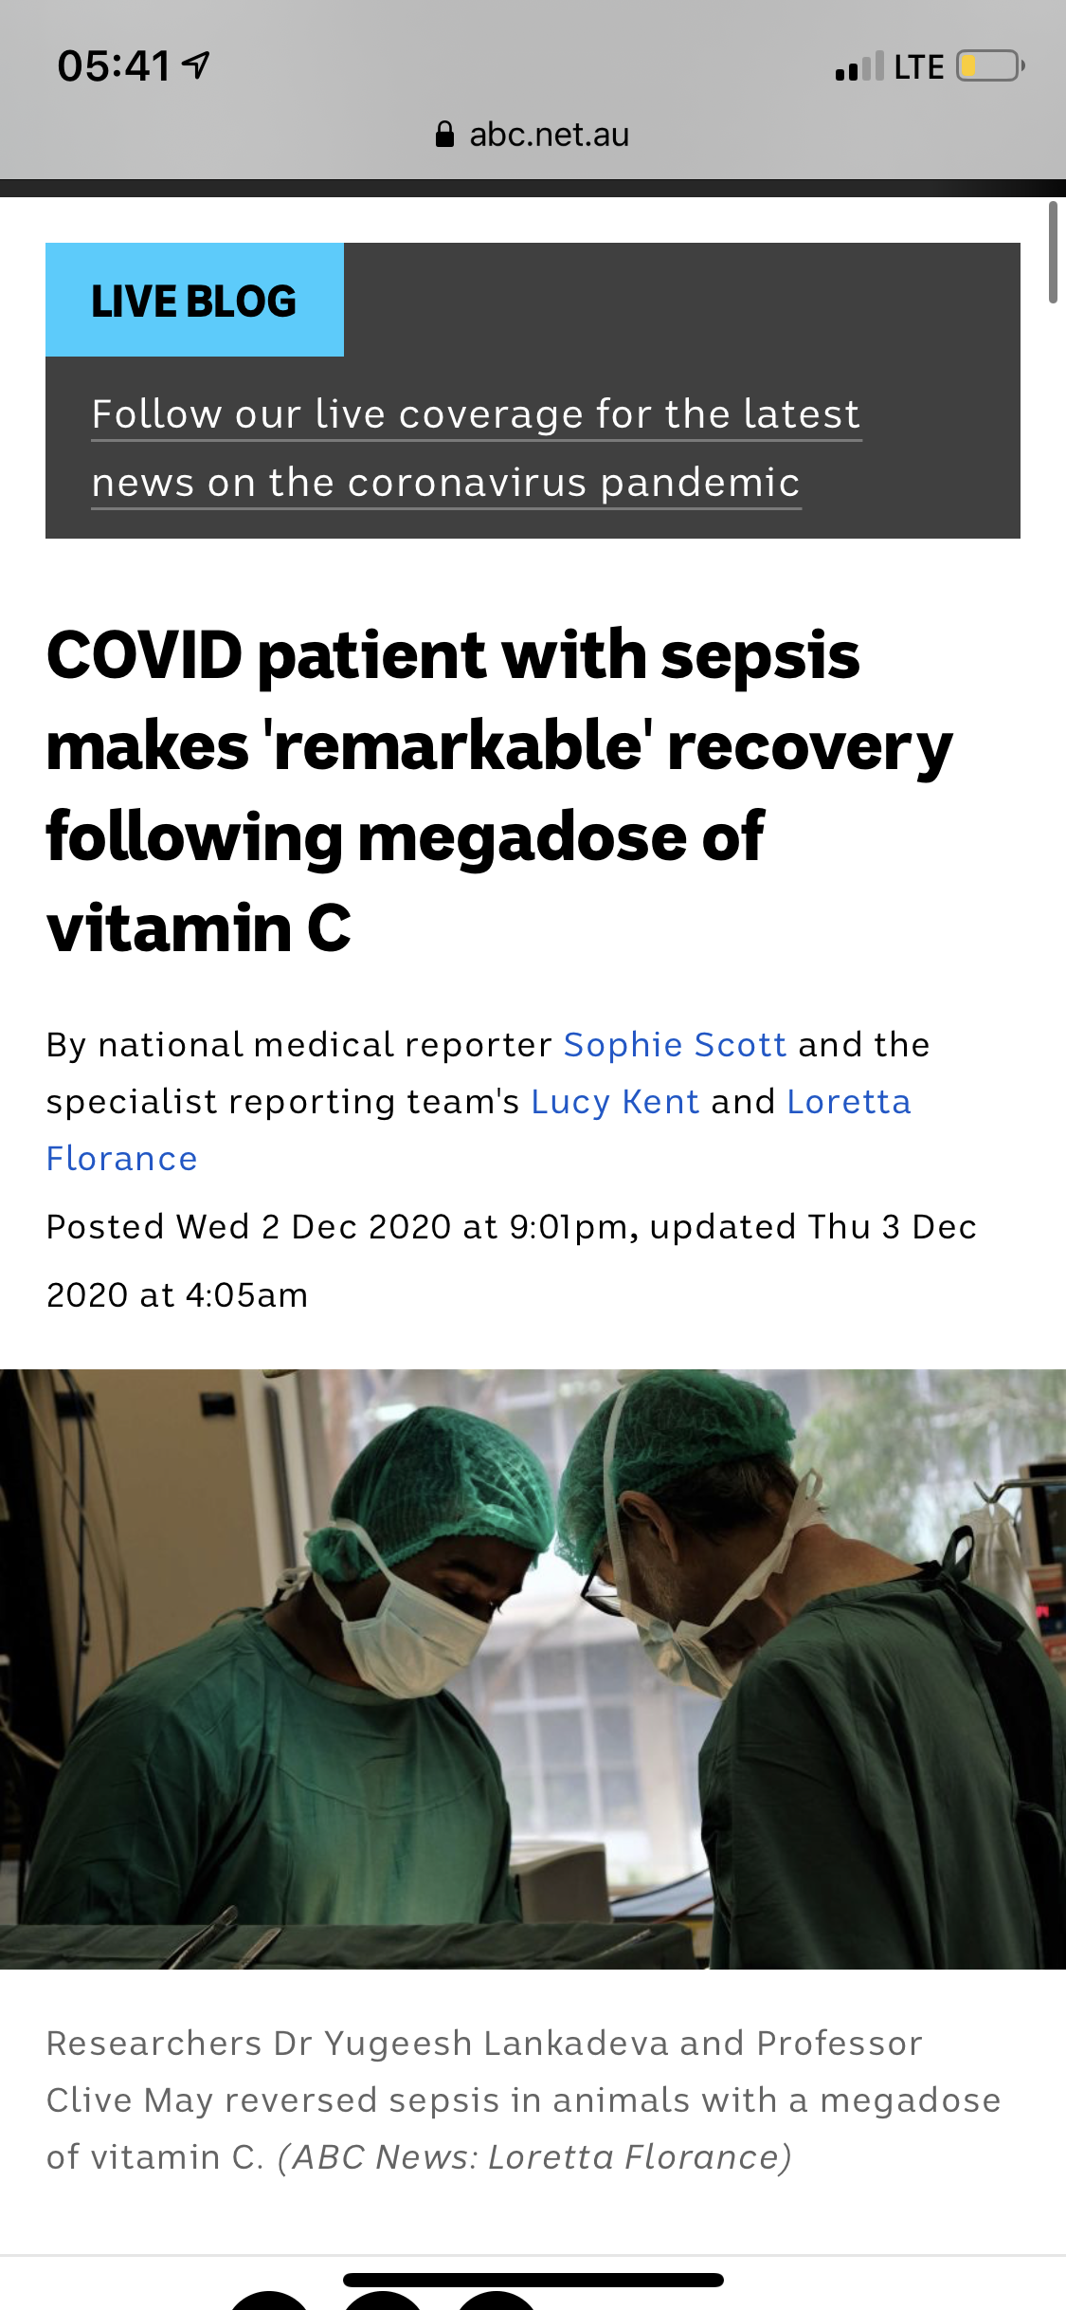Visit Loretta Florance's author profile

848,1101
